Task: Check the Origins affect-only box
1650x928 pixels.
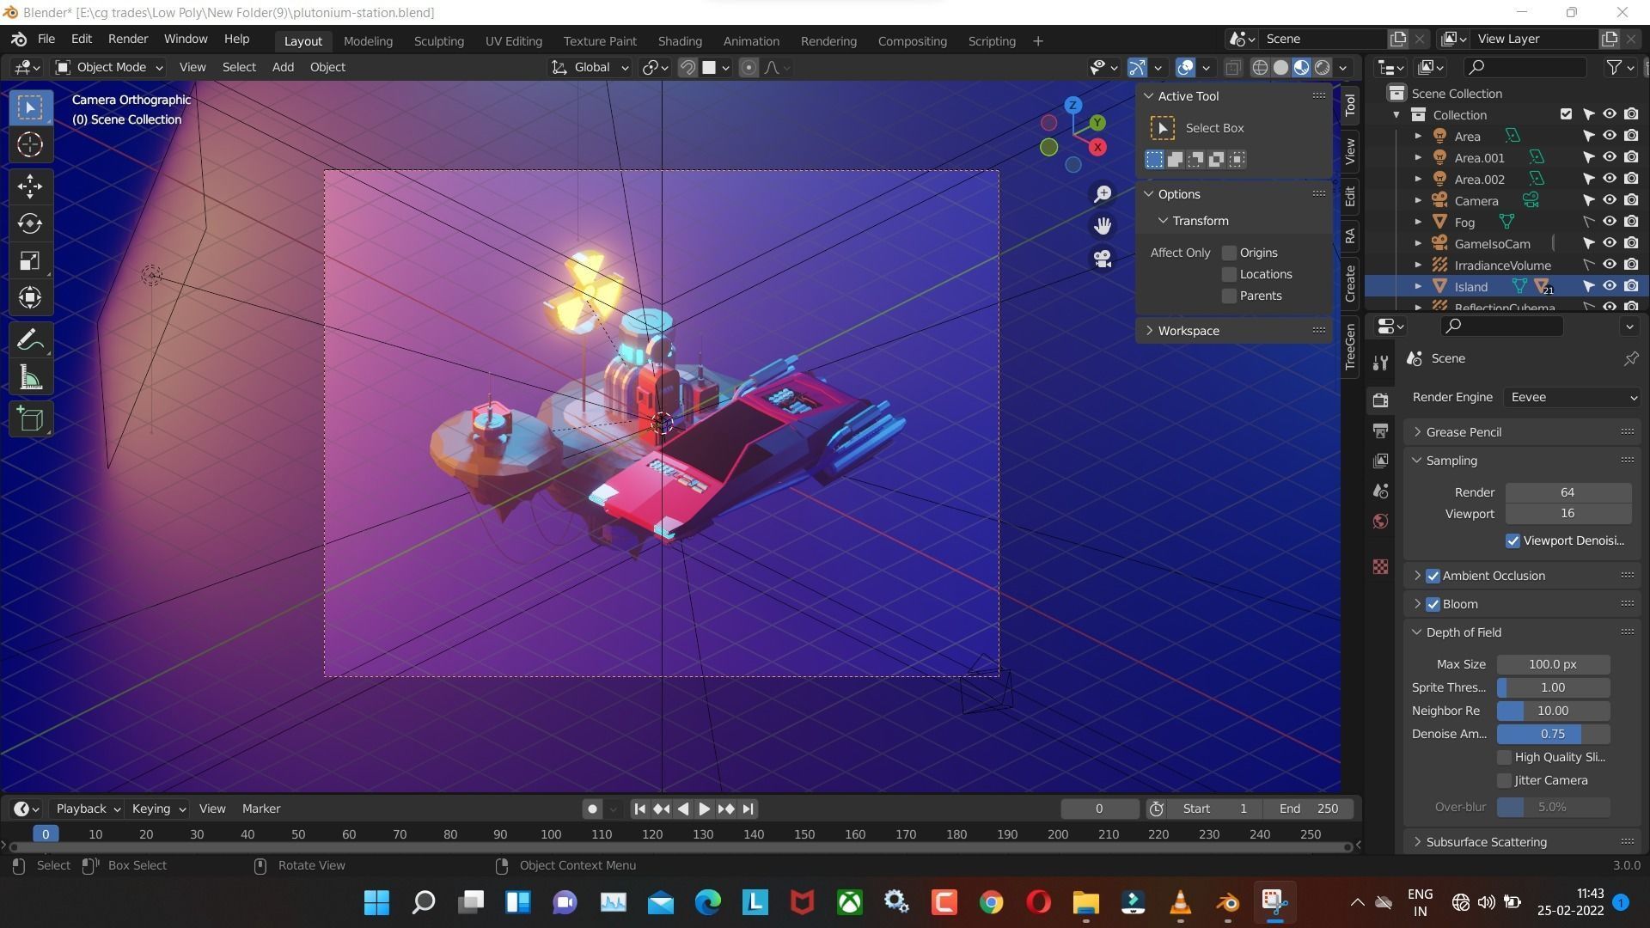Action: [x=1229, y=253]
